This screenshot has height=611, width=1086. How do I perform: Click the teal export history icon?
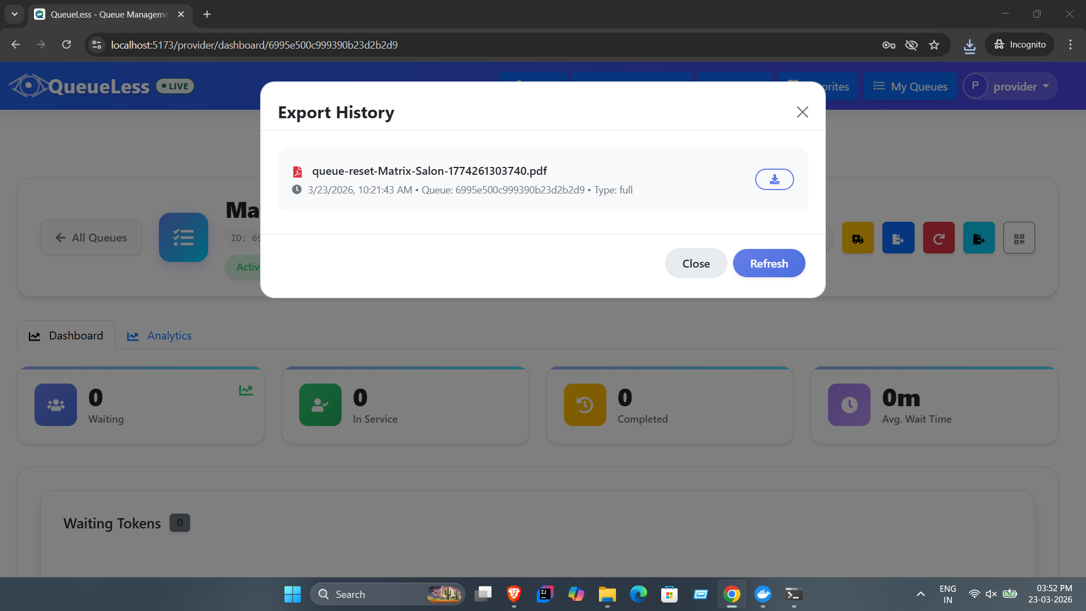(x=979, y=238)
